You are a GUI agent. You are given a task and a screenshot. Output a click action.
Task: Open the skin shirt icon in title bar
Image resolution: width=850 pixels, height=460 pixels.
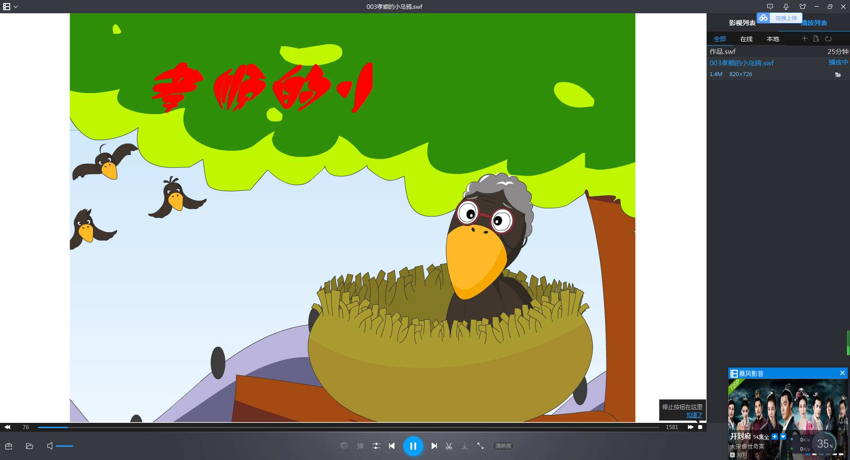[803, 7]
